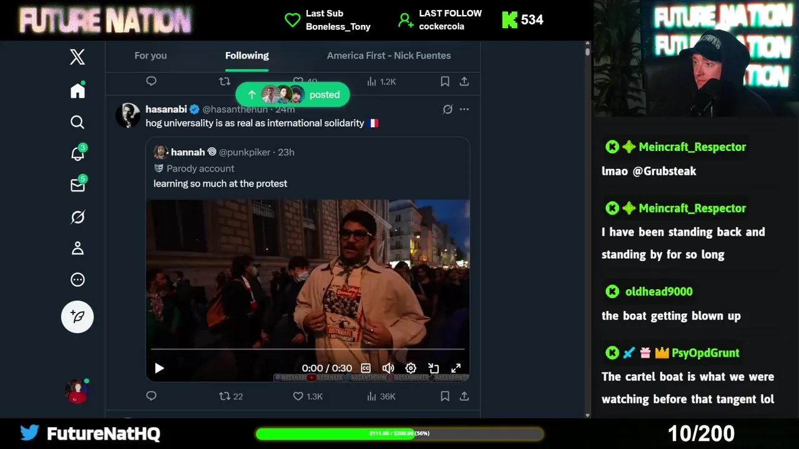Repost hasanabi post with 22 reposts
Image resolution: width=799 pixels, height=449 pixels.
231,396
